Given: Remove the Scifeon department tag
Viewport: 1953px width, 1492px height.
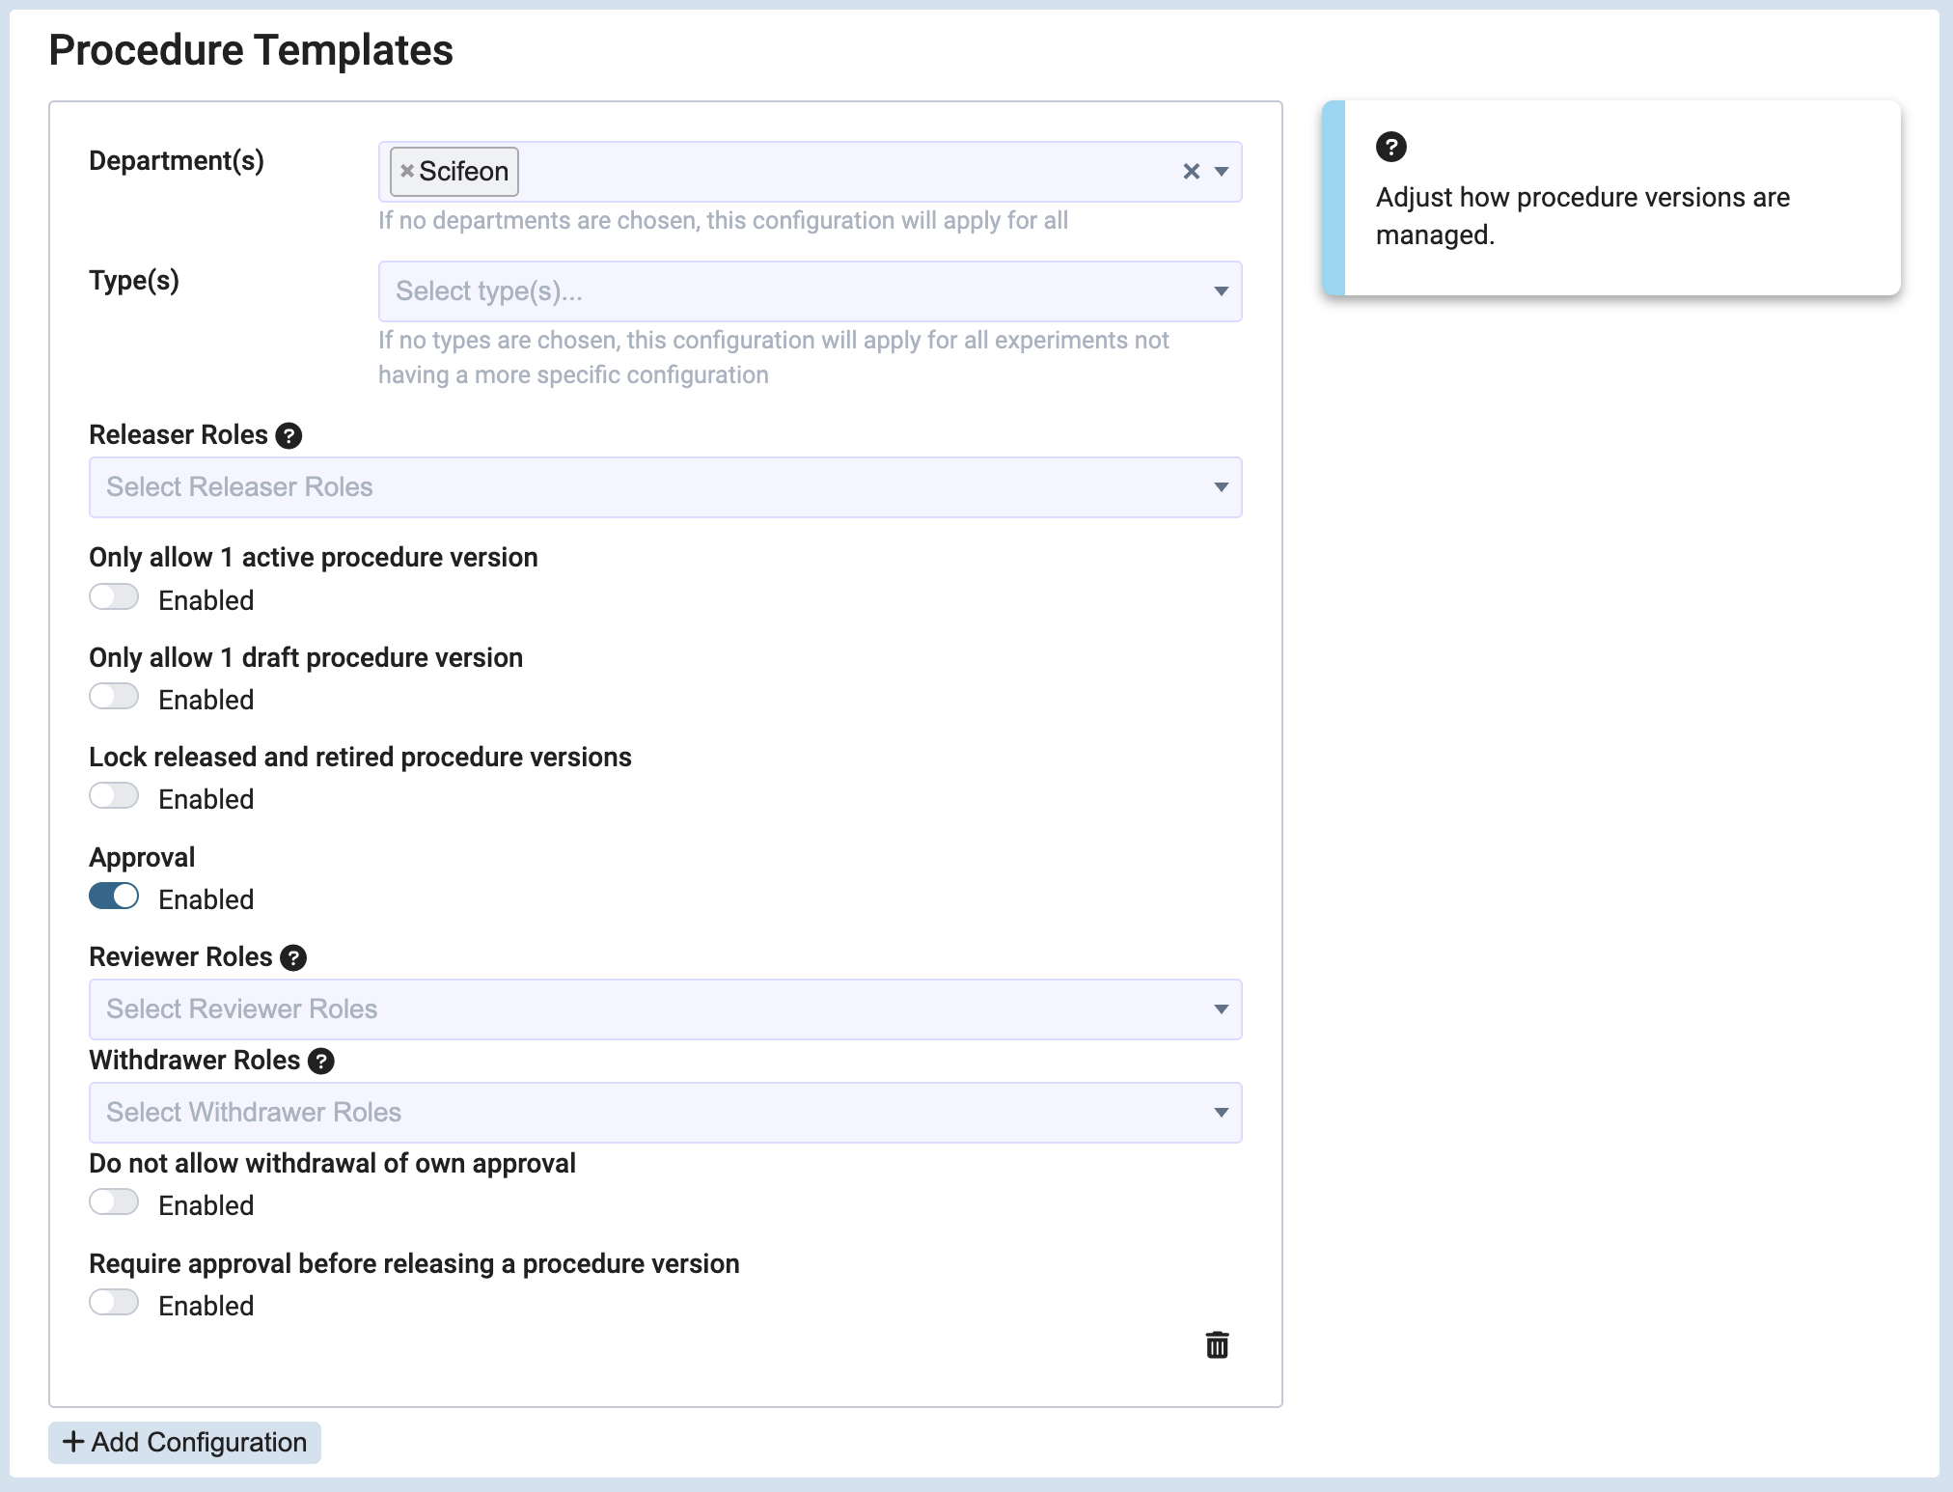Looking at the screenshot, I should (407, 171).
